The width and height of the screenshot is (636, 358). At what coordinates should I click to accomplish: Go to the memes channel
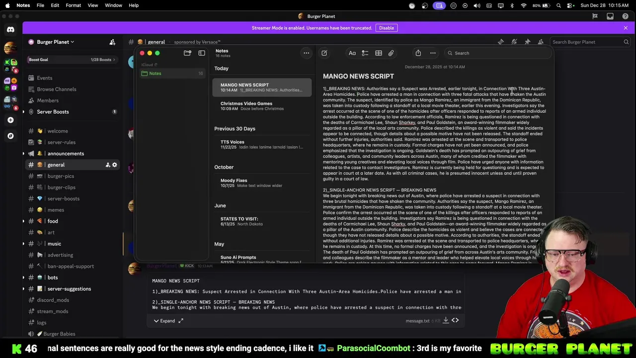pos(73,210)
